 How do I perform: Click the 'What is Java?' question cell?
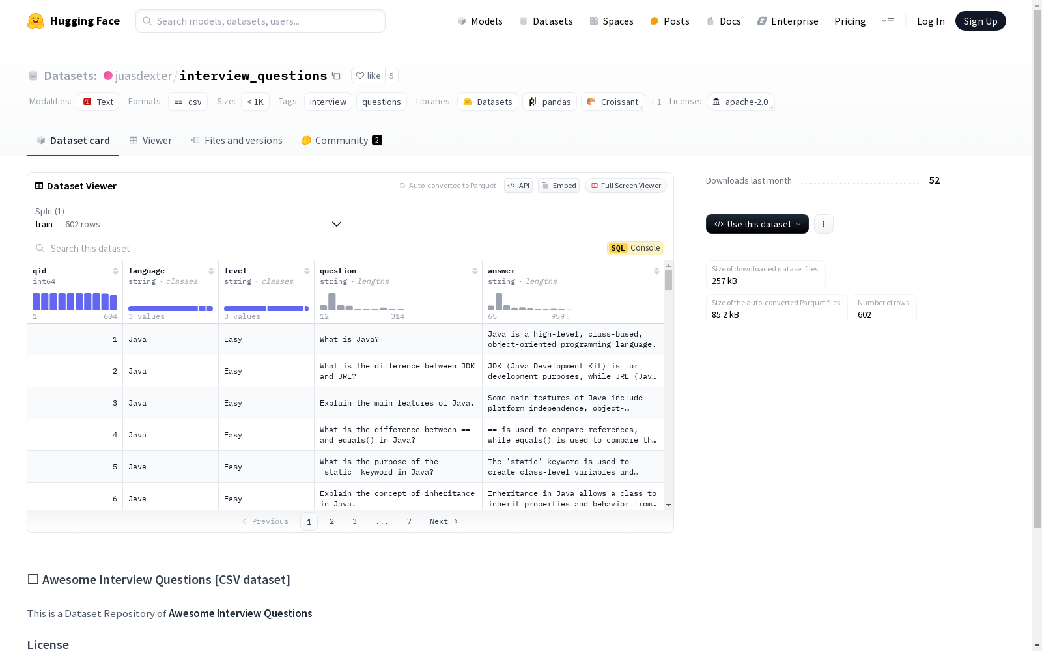(398, 339)
